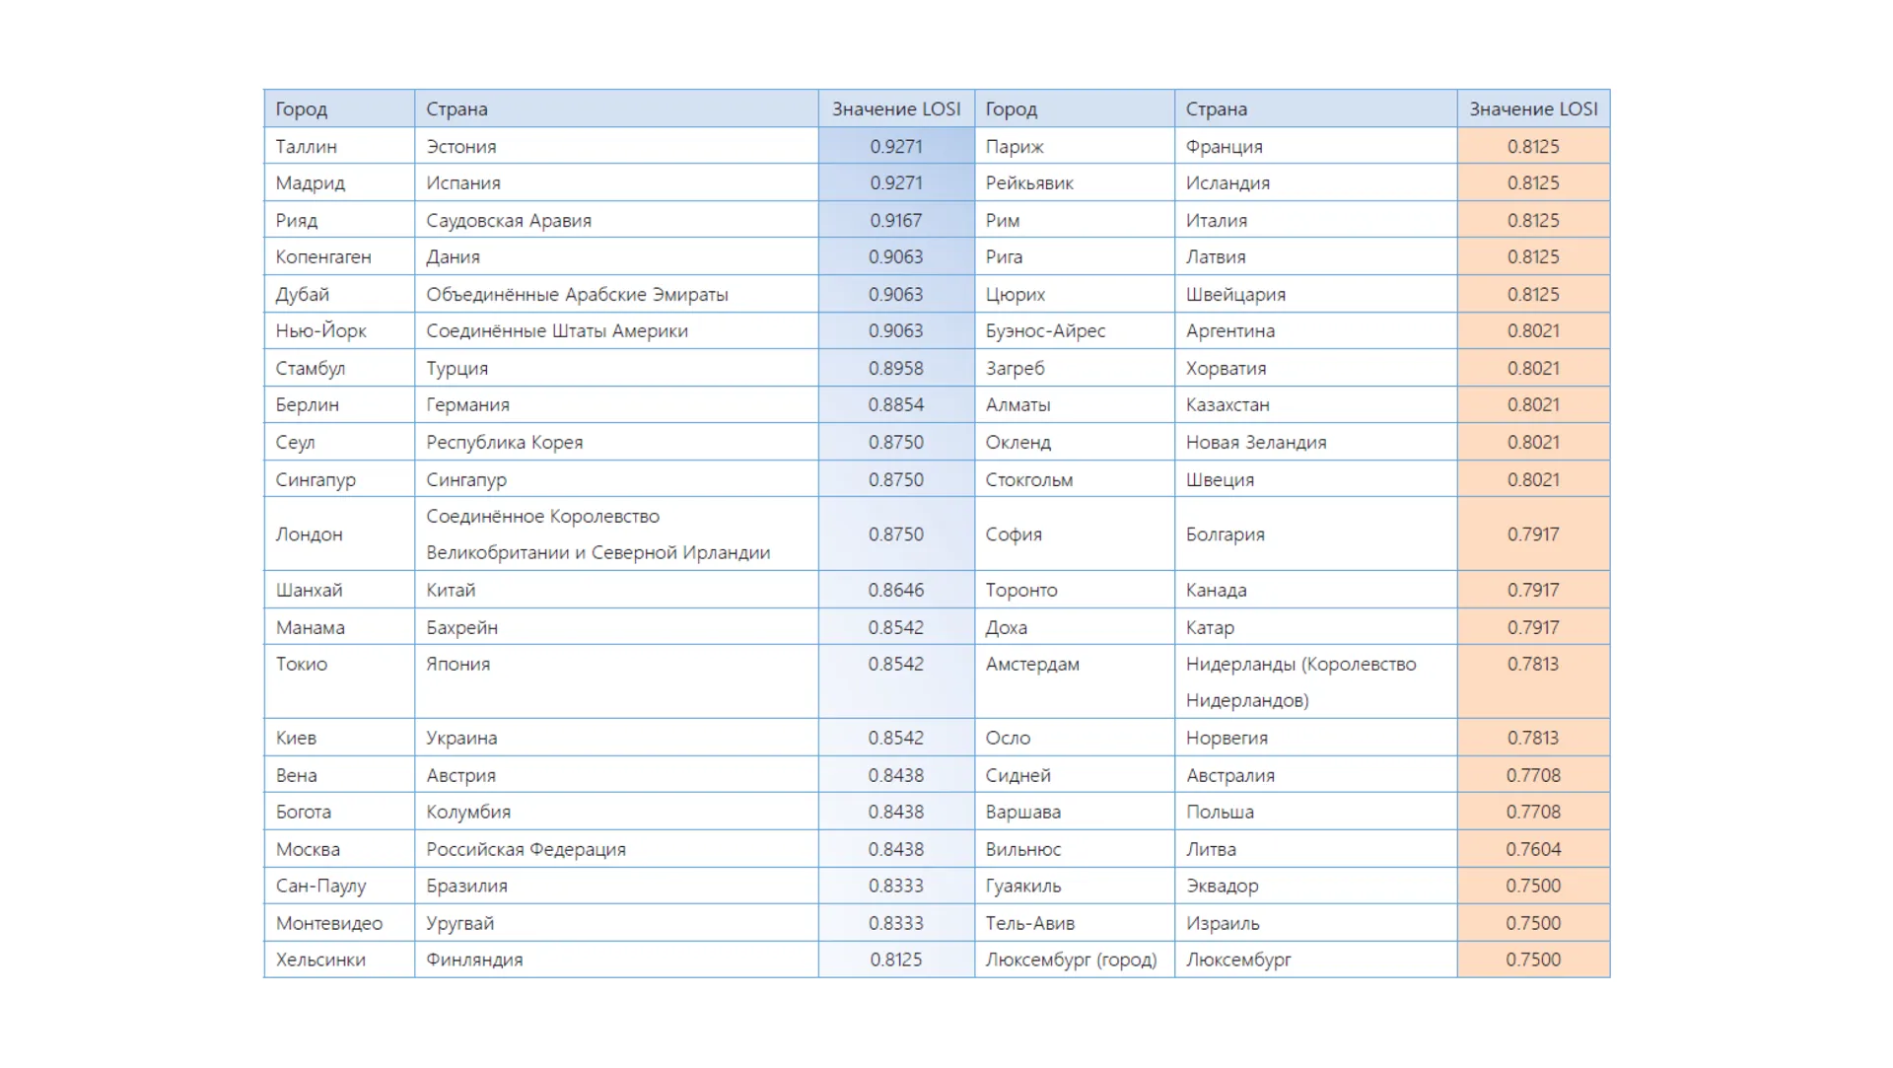Select the Новая Зеландия cell
Image resolution: width=1893 pixels, height=1068 pixels.
pos(1316,442)
